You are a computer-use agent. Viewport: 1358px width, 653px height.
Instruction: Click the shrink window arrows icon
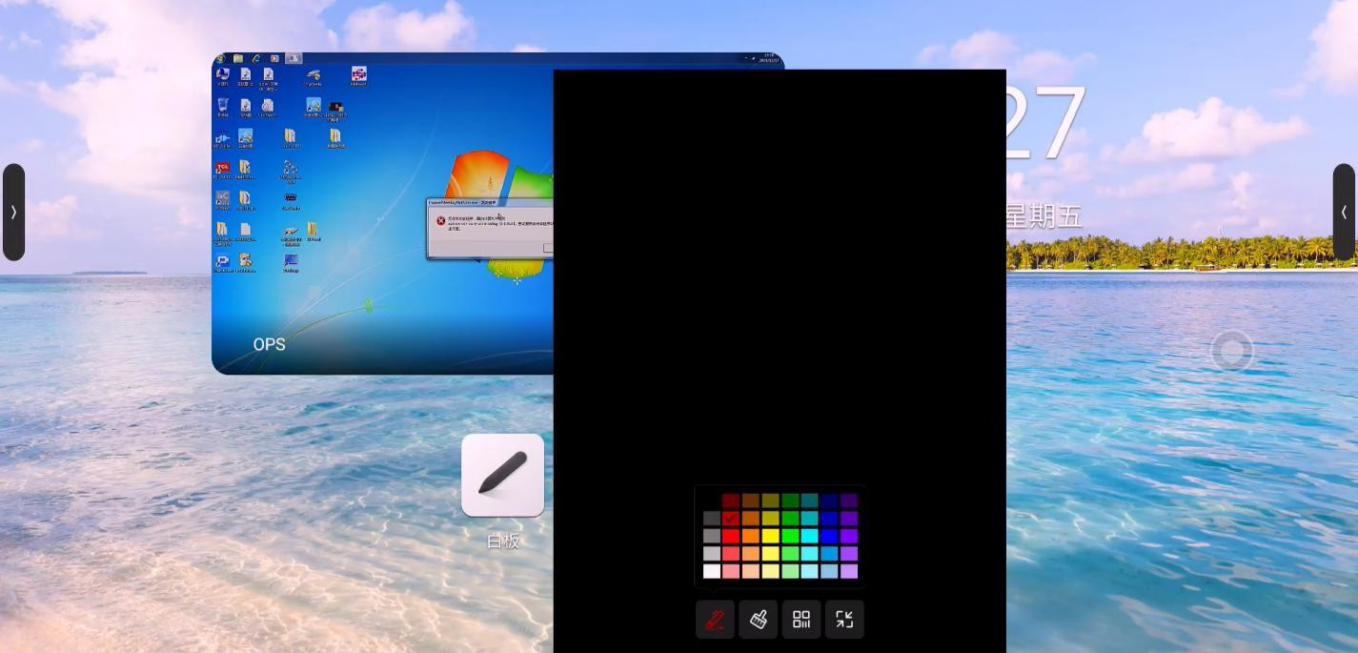tap(844, 620)
